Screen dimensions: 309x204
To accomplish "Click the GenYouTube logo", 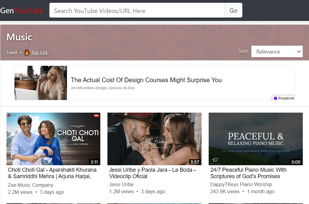I will click(22, 10).
